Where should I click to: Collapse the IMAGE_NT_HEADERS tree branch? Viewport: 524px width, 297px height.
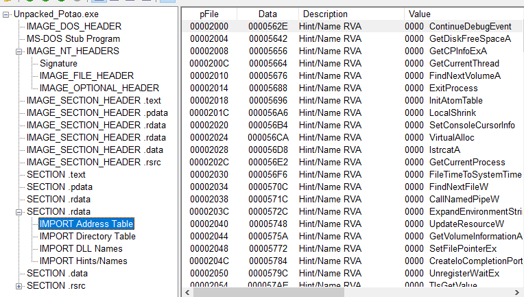coord(19,51)
